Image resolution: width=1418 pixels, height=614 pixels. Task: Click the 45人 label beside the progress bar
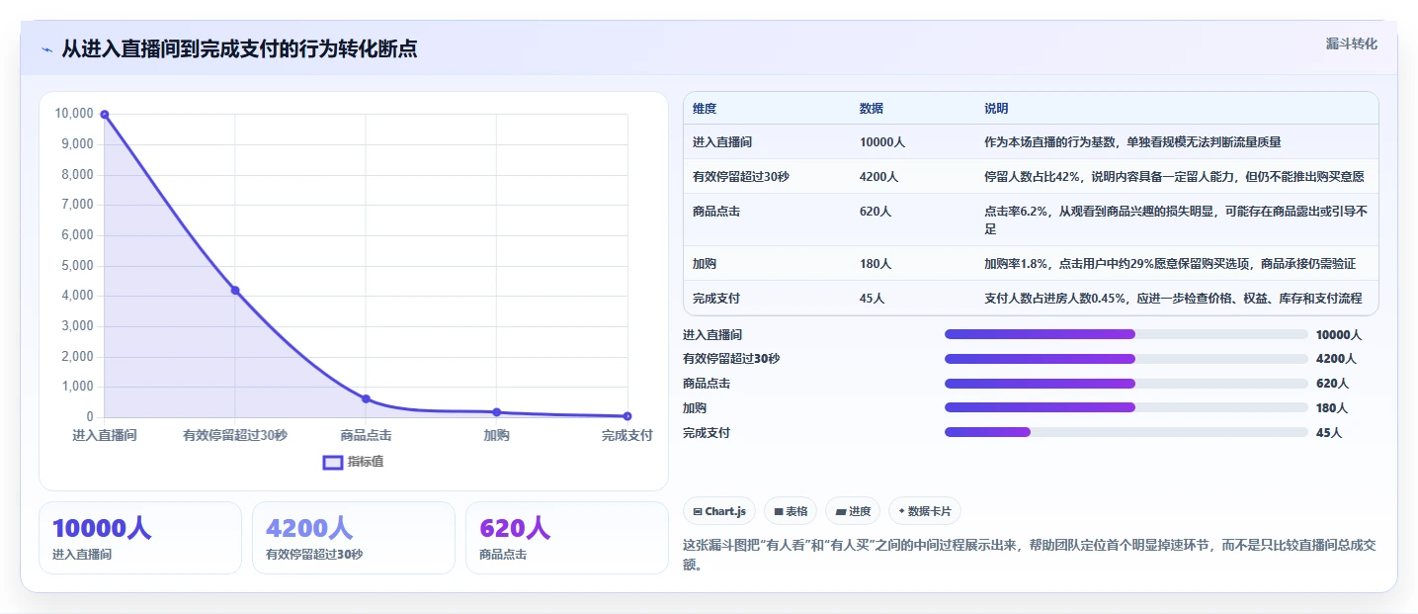coord(1329,432)
